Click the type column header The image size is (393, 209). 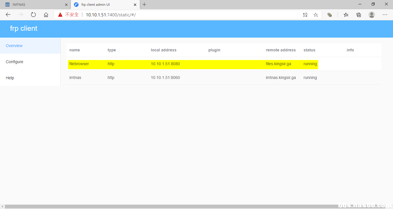112,50
